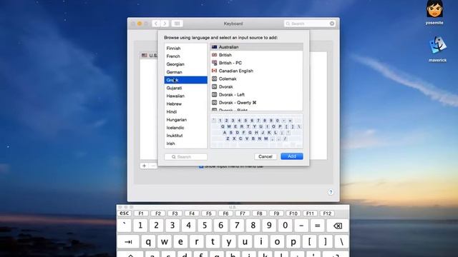This screenshot has height=257, width=458.
Task: Click F8 key on Keyboard Viewer
Action: (259, 213)
